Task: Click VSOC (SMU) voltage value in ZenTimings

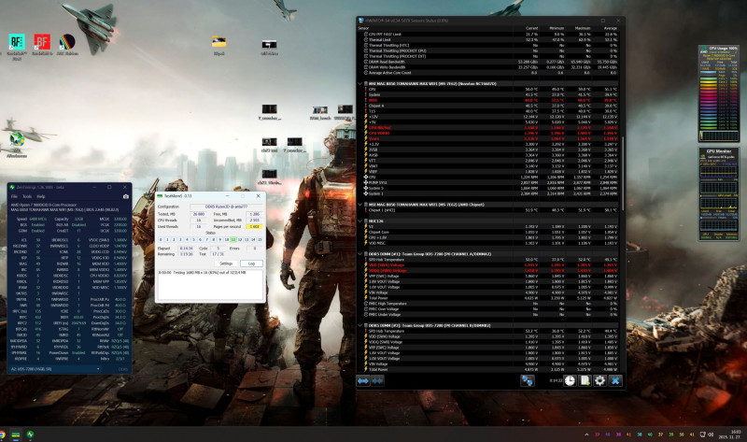Action: click(x=120, y=240)
